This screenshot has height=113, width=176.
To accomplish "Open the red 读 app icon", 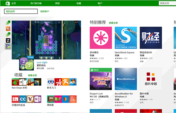I will tap(58, 82).
